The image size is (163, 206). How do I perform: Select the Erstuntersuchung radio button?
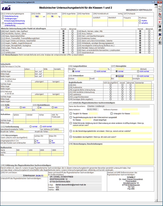[x=3, y=16]
